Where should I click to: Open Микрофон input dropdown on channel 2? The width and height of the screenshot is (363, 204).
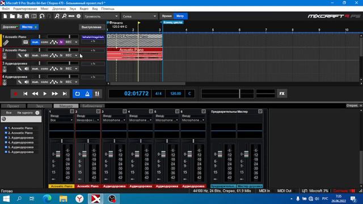[88, 120]
